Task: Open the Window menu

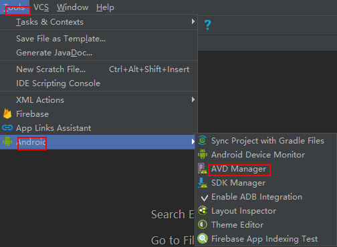Action: (x=72, y=7)
